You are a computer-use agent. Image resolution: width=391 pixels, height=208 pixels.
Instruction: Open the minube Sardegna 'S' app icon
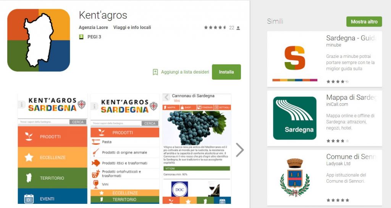click(295, 58)
